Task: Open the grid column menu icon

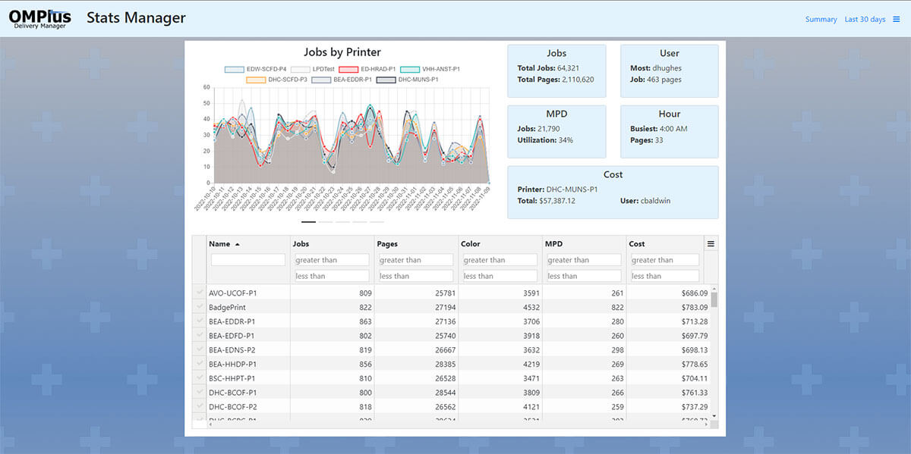Action: tap(711, 244)
